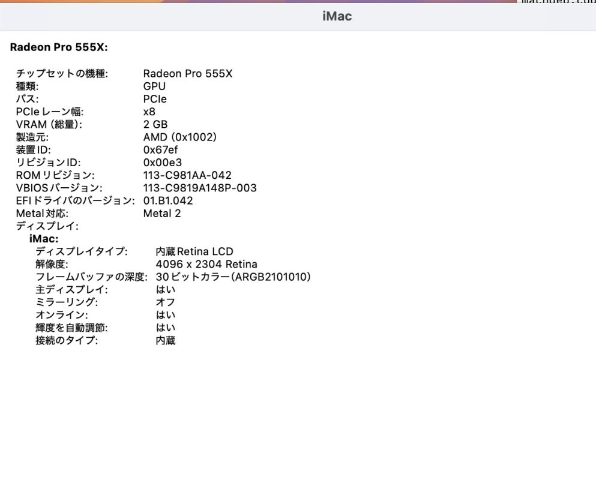The image size is (596, 480).
Task: Select the Metal 2 value
Action: pos(162,214)
